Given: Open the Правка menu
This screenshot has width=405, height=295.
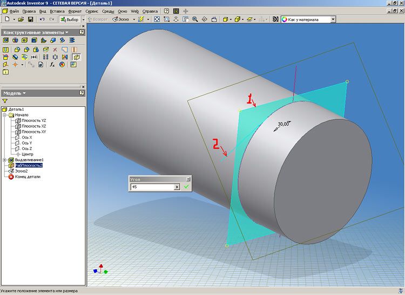Looking at the screenshot, I should click(x=29, y=11).
